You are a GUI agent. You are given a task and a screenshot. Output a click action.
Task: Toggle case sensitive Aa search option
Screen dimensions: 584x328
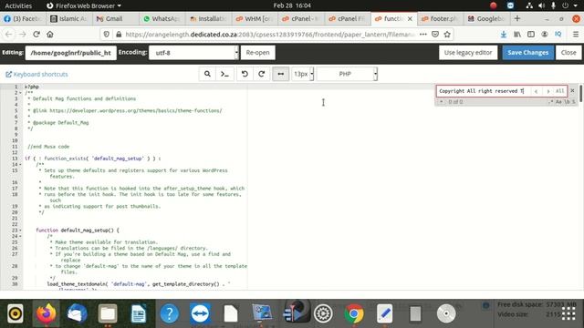(558, 101)
